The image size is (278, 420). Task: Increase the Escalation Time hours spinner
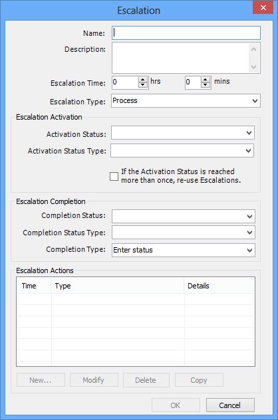click(x=143, y=80)
